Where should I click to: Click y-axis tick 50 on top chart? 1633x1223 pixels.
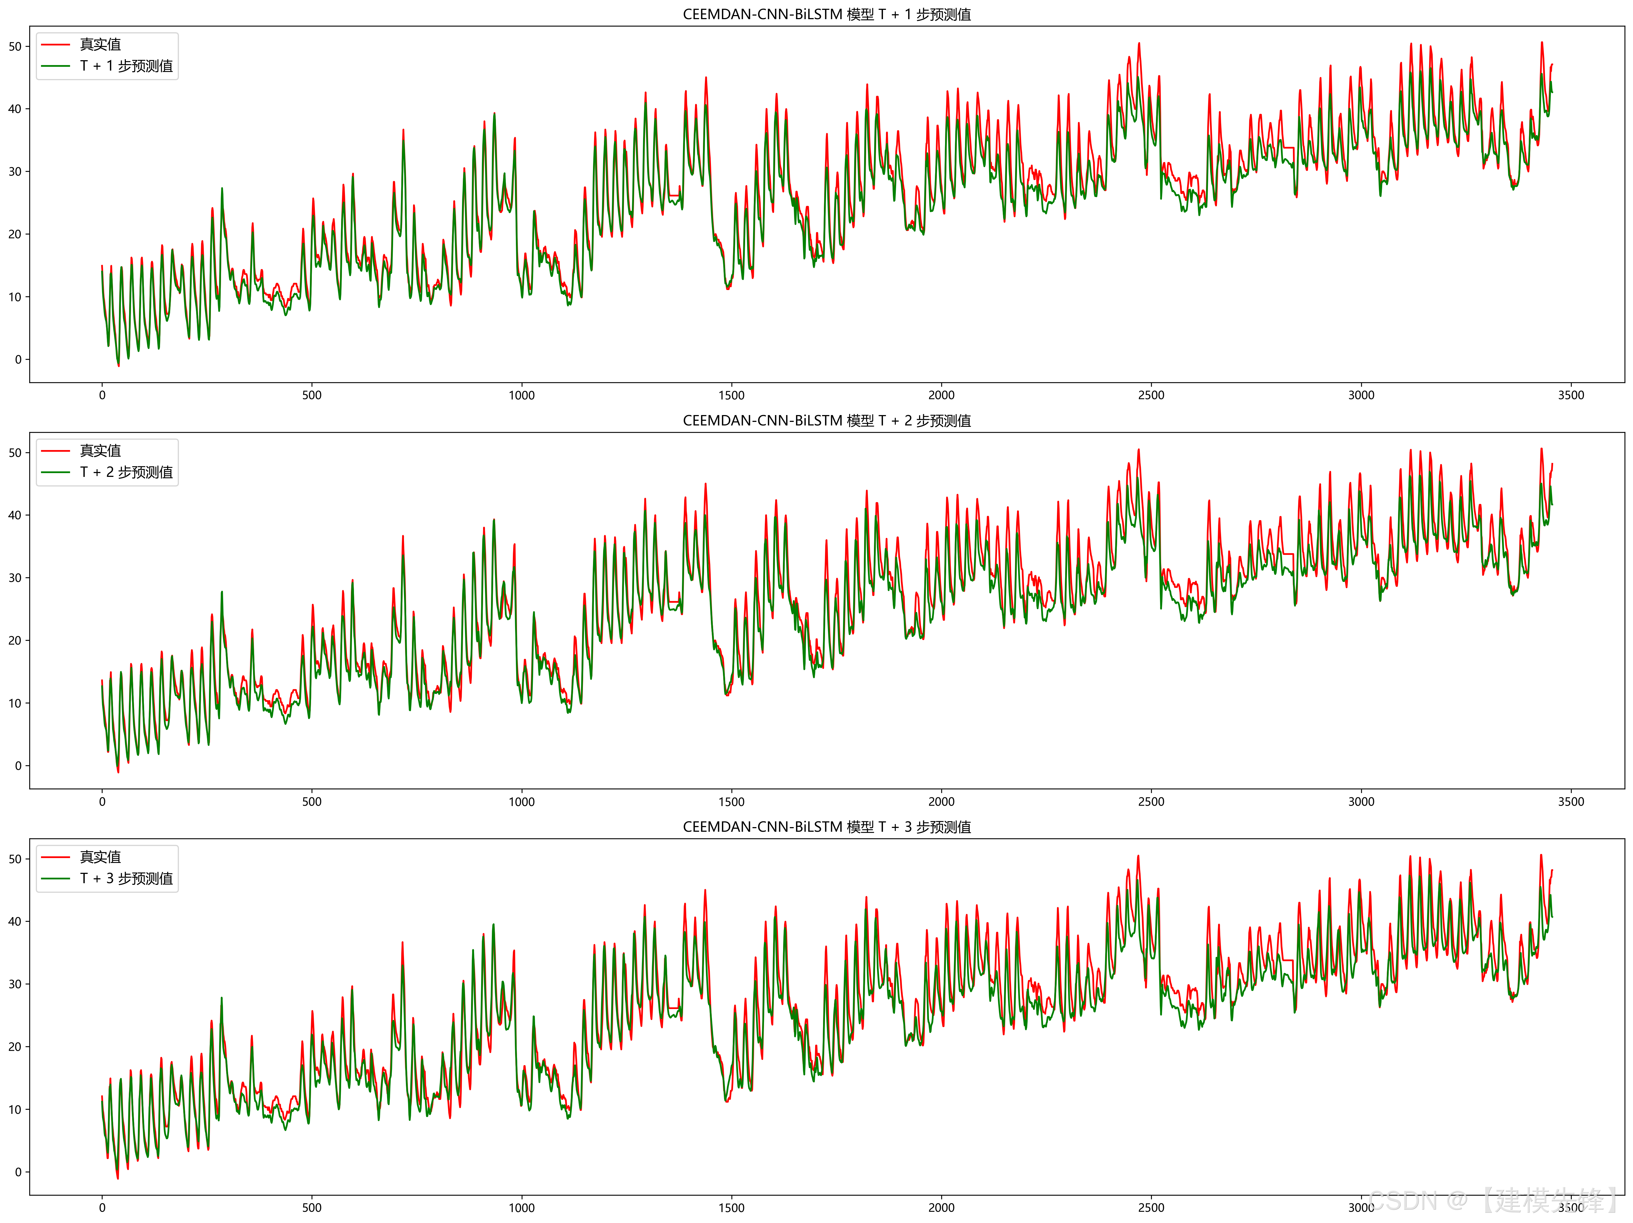click(15, 47)
